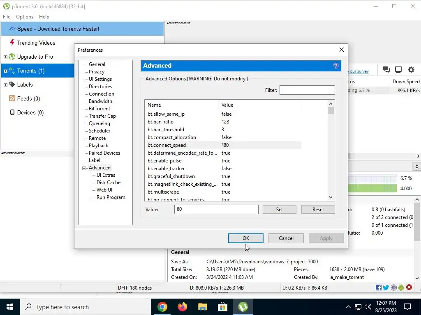421x315 pixels.
Task: Select Transfer Cap in preferences tree
Action: click(102, 116)
